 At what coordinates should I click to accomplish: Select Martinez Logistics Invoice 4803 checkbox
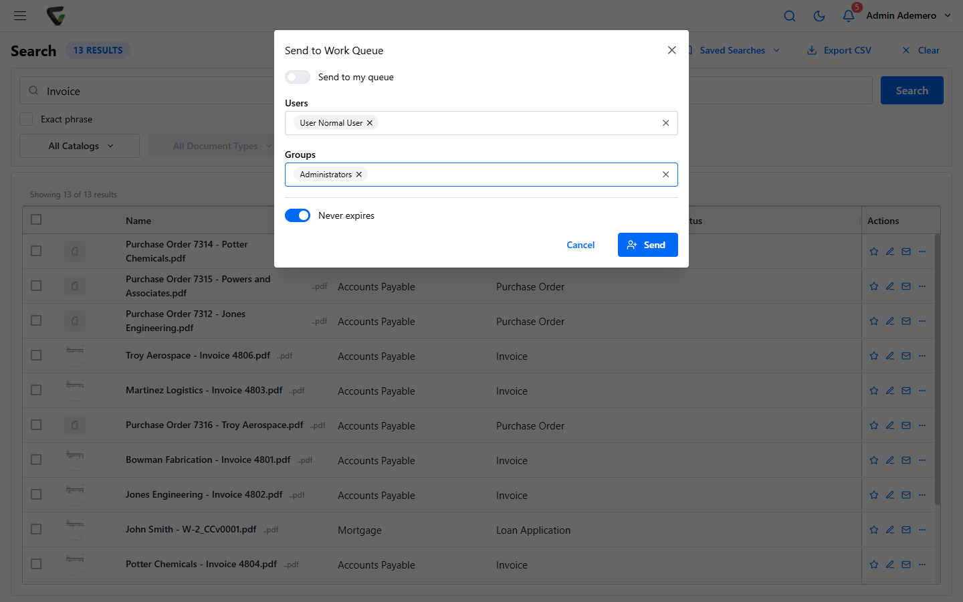coord(36,390)
